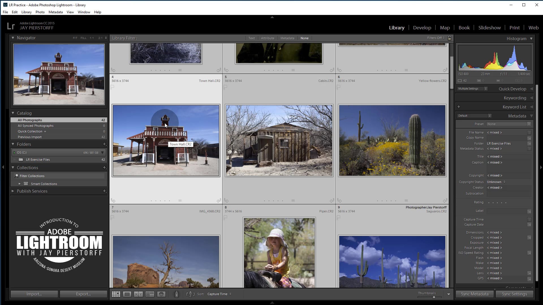Click the Import button

click(x=34, y=294)
